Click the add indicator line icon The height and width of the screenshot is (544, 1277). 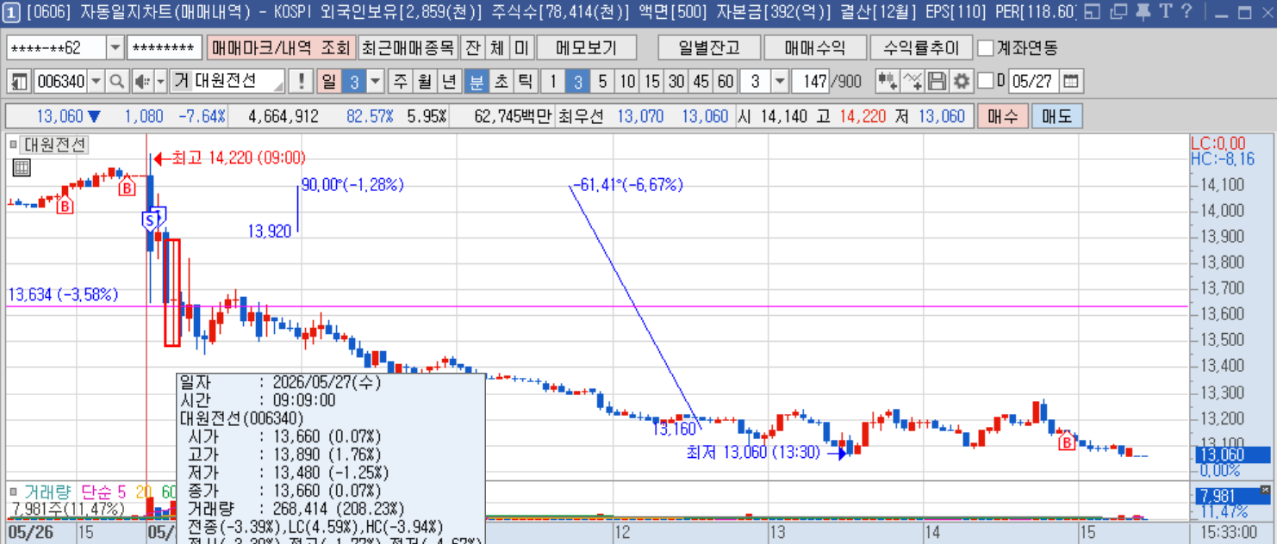pos(912,82)
